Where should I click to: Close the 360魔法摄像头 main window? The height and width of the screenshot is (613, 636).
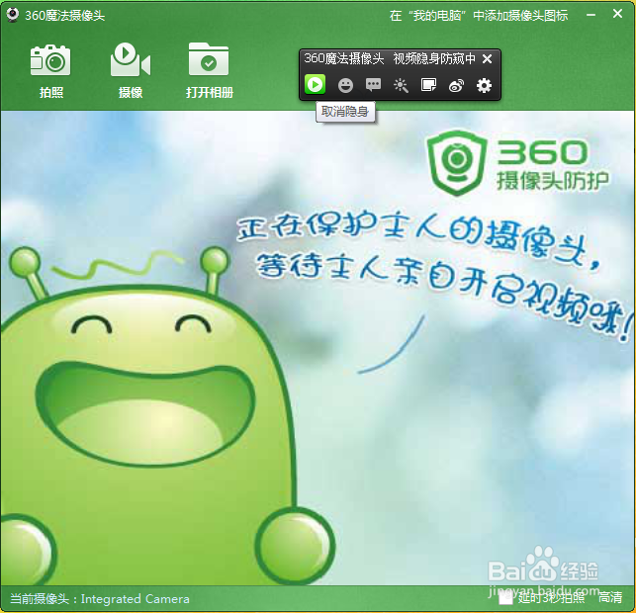pos(617,14)
